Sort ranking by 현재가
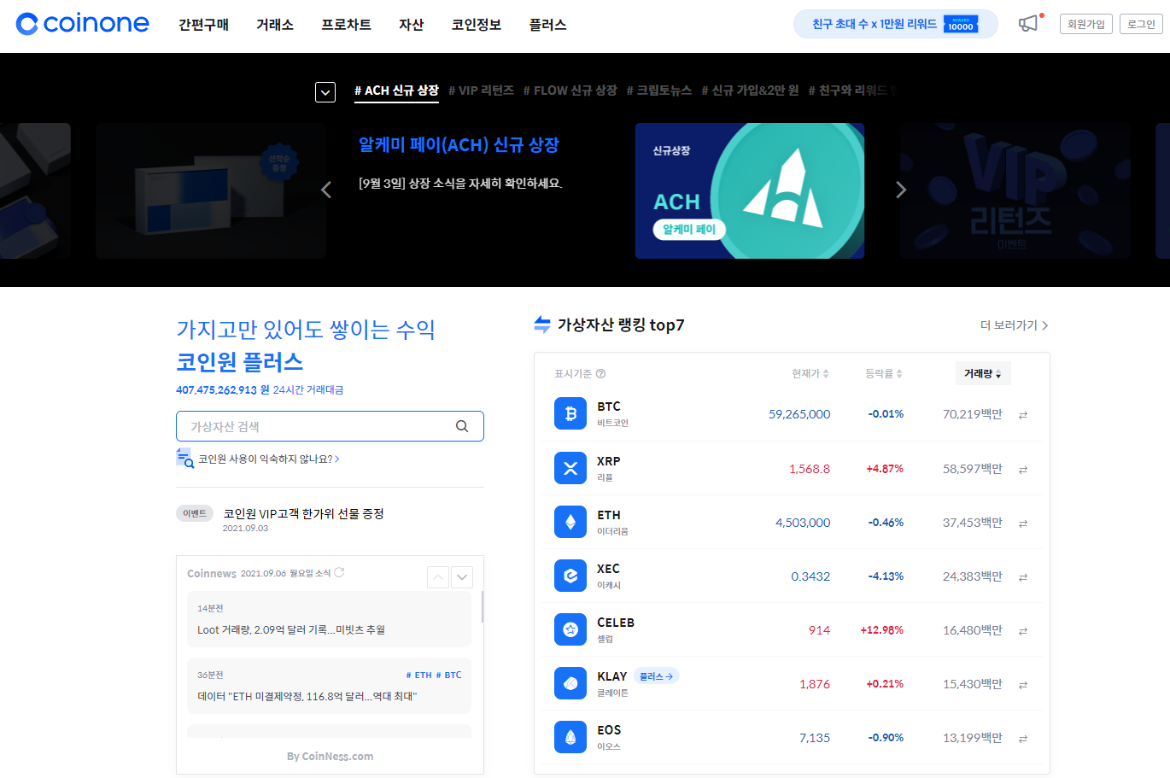Viewport: 1170px width, 778px height. [x=810, y=373]
